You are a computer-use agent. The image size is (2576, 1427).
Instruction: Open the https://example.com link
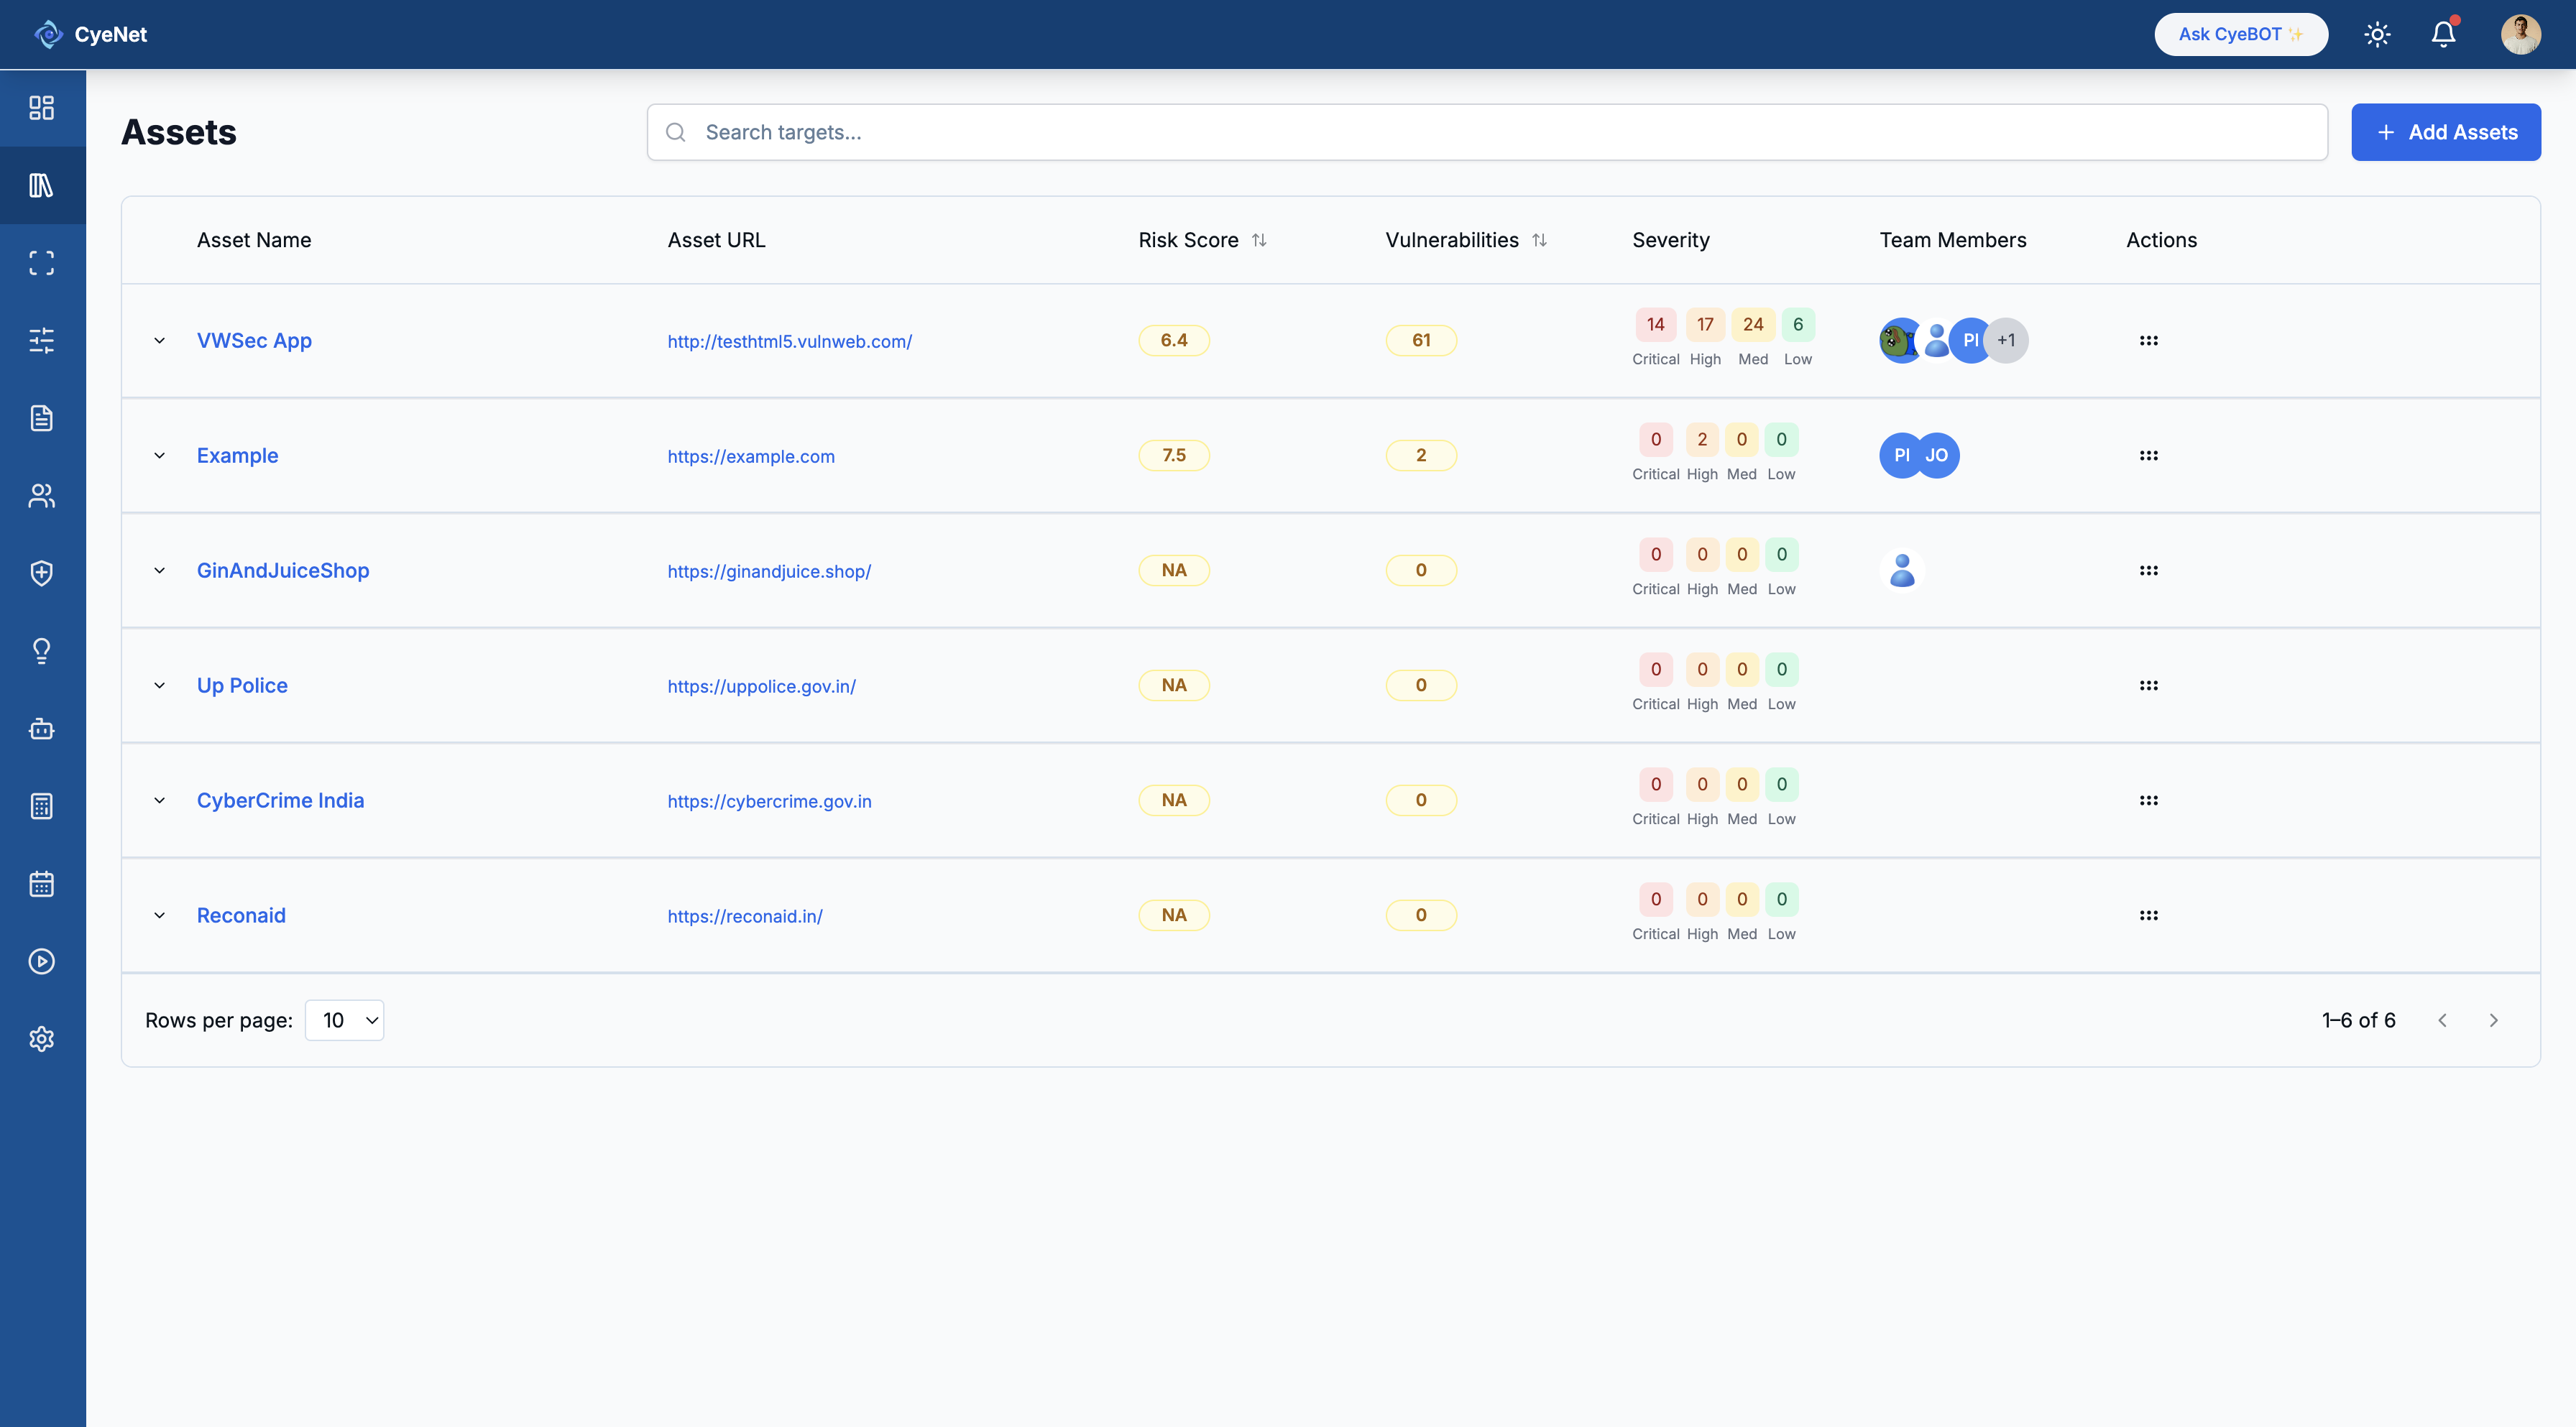click(750, 456)
